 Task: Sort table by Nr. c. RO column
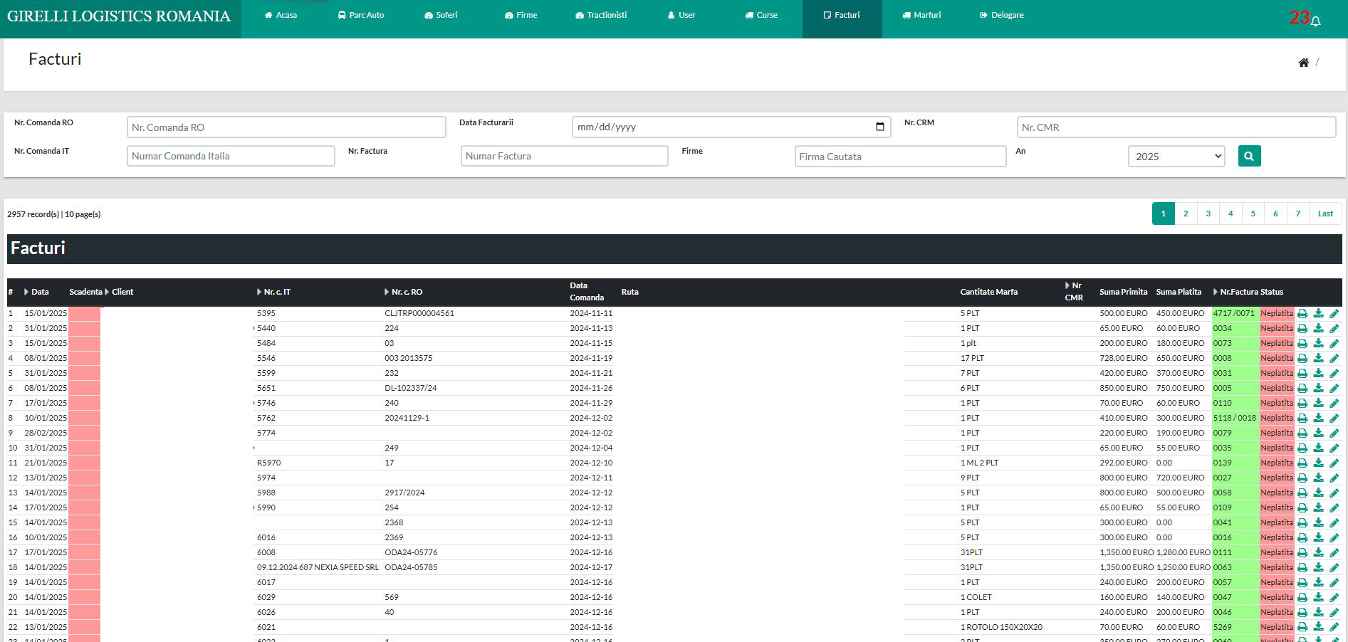coord(406,292)
